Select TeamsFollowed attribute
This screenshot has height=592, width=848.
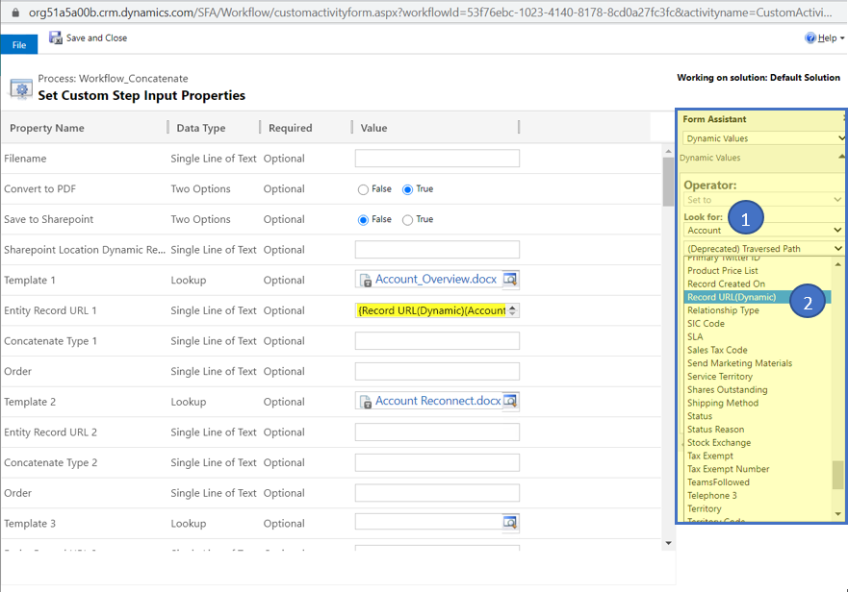click(718, 482)
